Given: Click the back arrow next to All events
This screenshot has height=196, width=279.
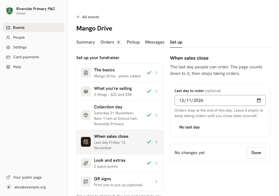Looking at the screenshot, I should [78, 17].
